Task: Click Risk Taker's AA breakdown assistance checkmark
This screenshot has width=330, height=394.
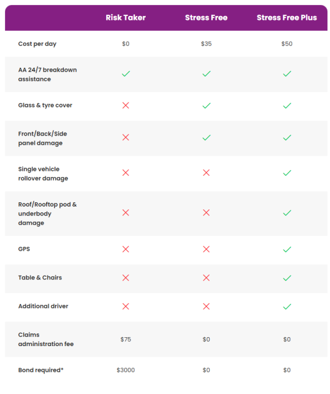Action: click(126, 74)
